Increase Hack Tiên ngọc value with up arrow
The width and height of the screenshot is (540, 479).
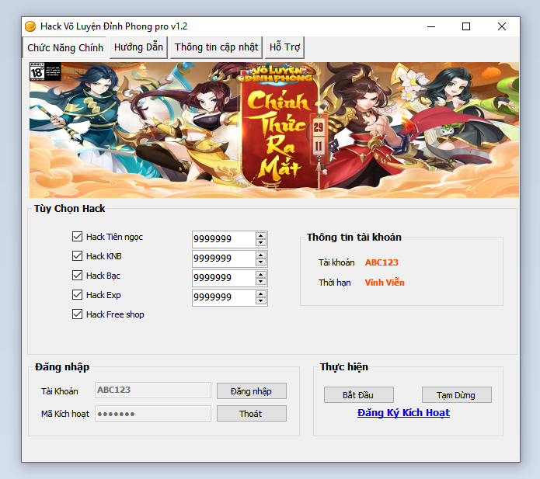coord(261,235)
